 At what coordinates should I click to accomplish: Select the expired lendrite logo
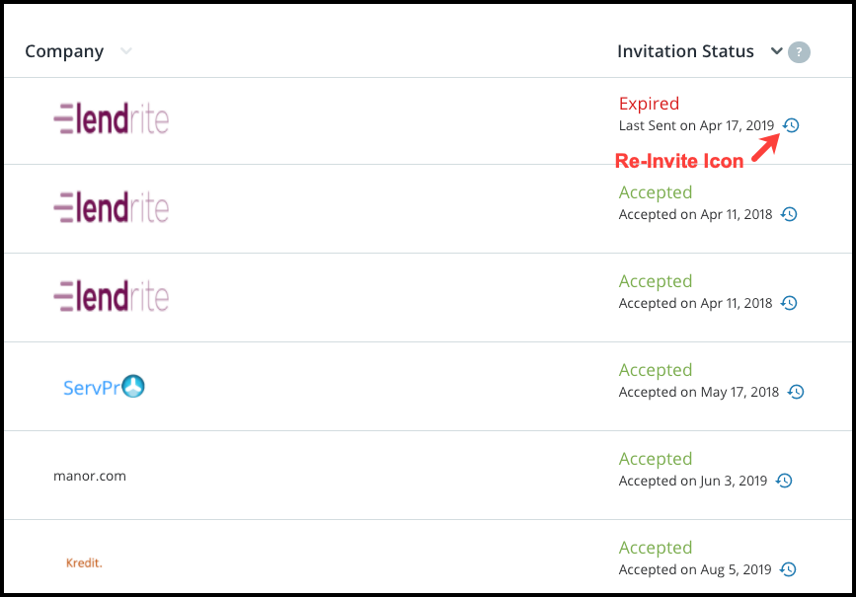112,118
